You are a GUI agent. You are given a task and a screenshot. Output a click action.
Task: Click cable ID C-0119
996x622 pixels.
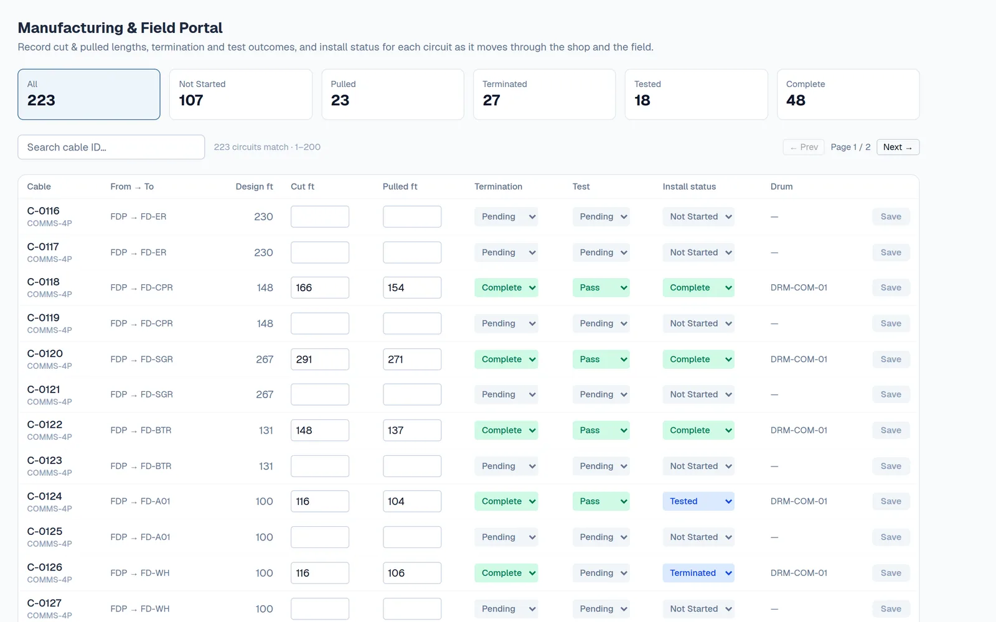point(44,318)
